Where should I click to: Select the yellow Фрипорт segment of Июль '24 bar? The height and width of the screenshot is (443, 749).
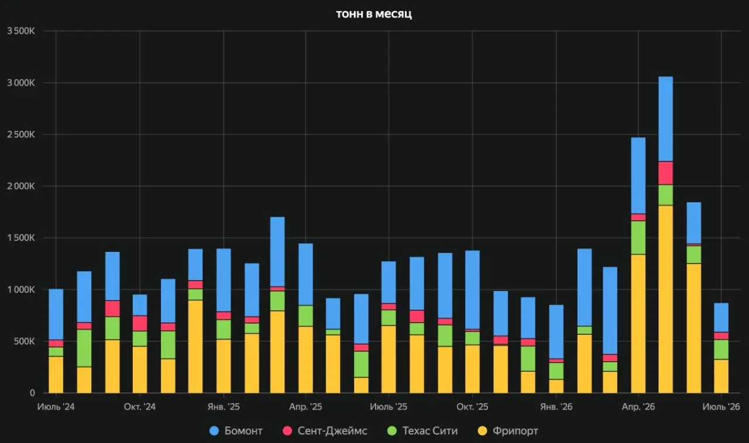pyautogui.click(x=56, y=375)
